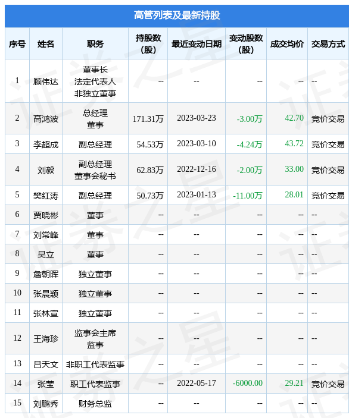Click the table title 高管列表及最新持股
This screenshot has height=418, width=349.
point(177,15)
